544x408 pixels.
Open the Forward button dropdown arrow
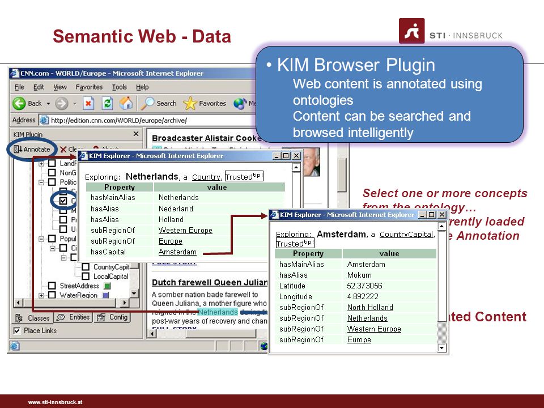click(x=75, y=103)
